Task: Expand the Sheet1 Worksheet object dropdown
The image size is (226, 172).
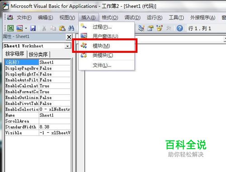Action: click(68, 46)
